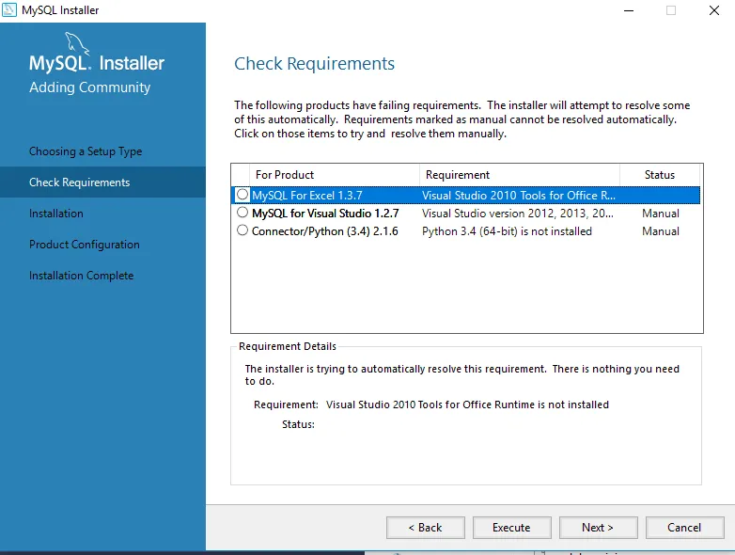Click the MySQL Installer title bar icon
The image size is (735, 555).
pyautogui.click(x=10, y=10)
